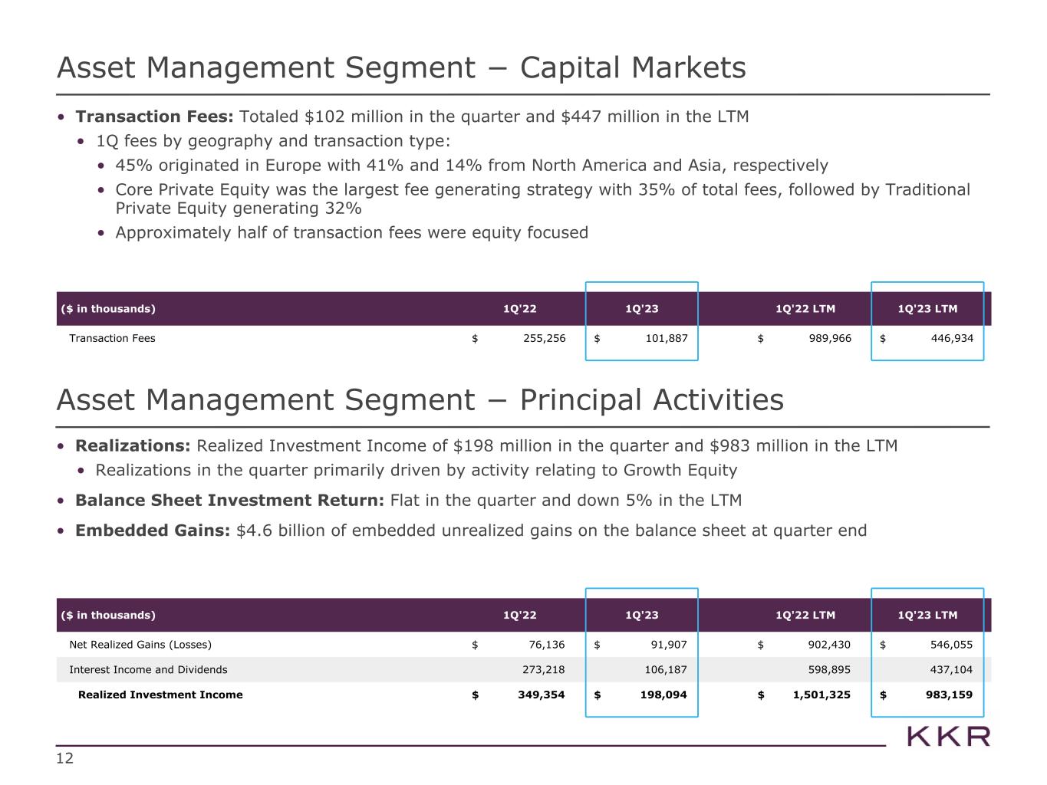Viewport: 1047px width, 785px height.
Task: Select the 101,887 cell for 1Q'23
Action: coord(665,338)
